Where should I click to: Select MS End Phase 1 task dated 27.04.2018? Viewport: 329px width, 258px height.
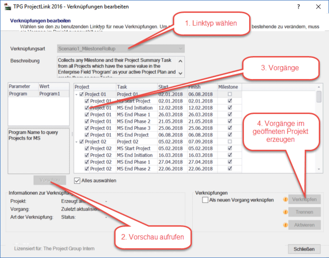coord(137,162)
